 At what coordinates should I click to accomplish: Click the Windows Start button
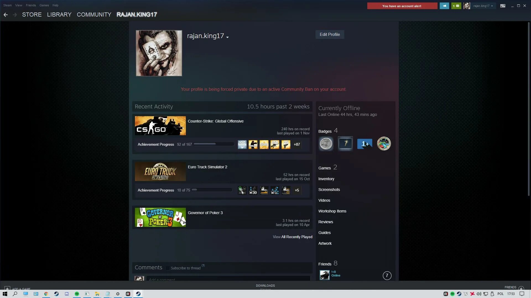[5, 294]
